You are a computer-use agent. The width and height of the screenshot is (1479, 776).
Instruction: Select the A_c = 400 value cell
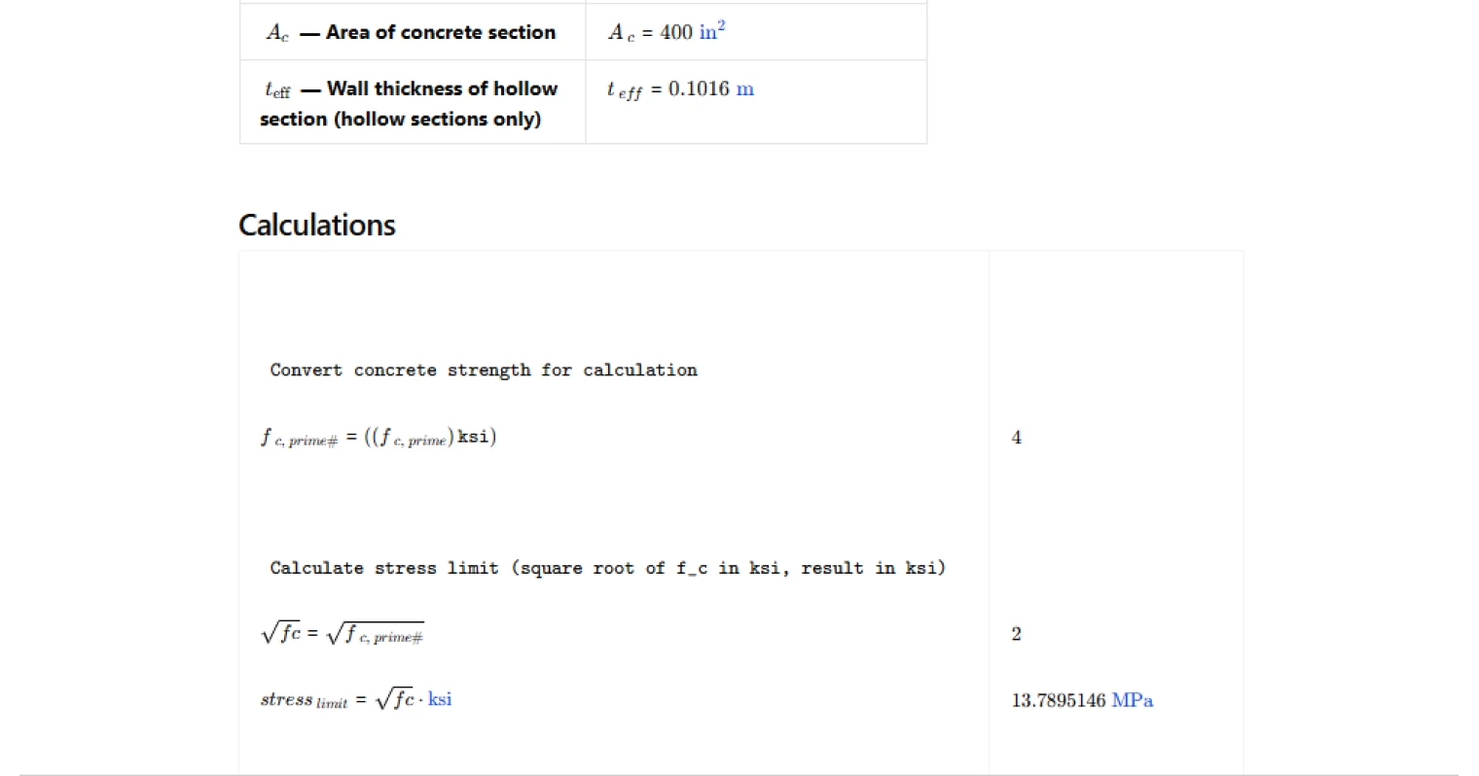756,32
